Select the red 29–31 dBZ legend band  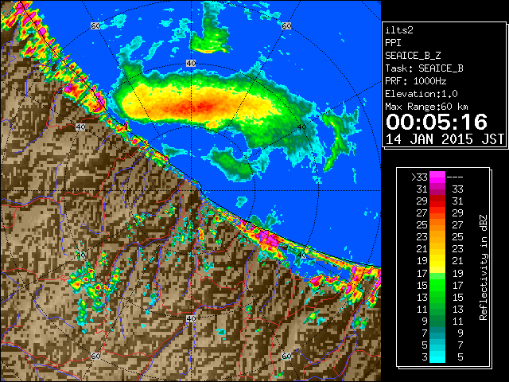437,201
